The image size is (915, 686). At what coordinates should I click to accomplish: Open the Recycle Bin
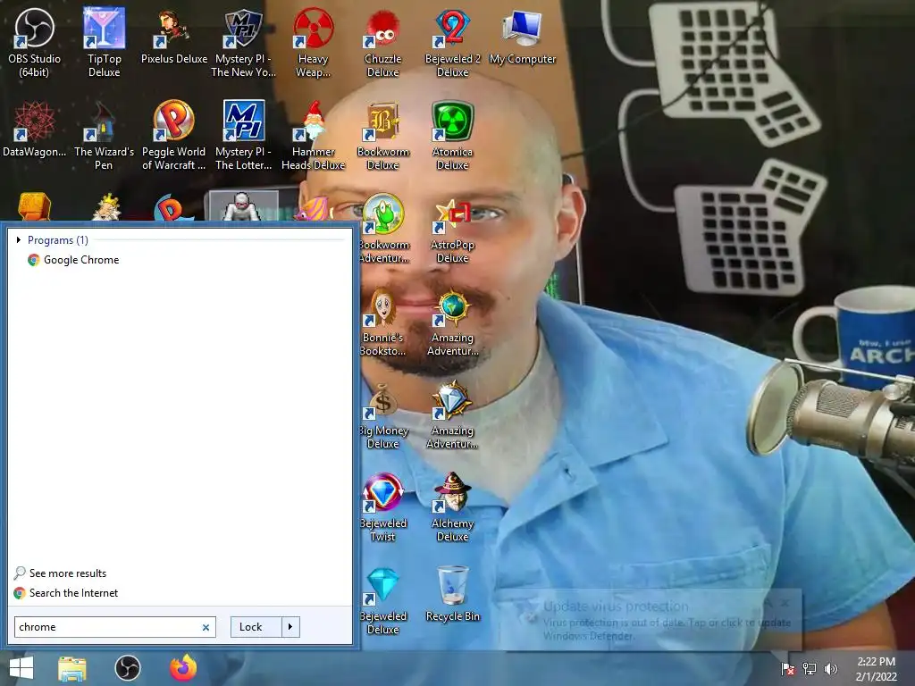(453, 593)
